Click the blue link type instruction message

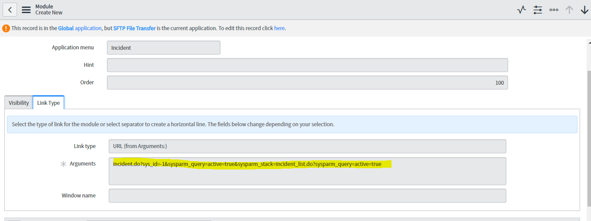click(x=292, y=124)
